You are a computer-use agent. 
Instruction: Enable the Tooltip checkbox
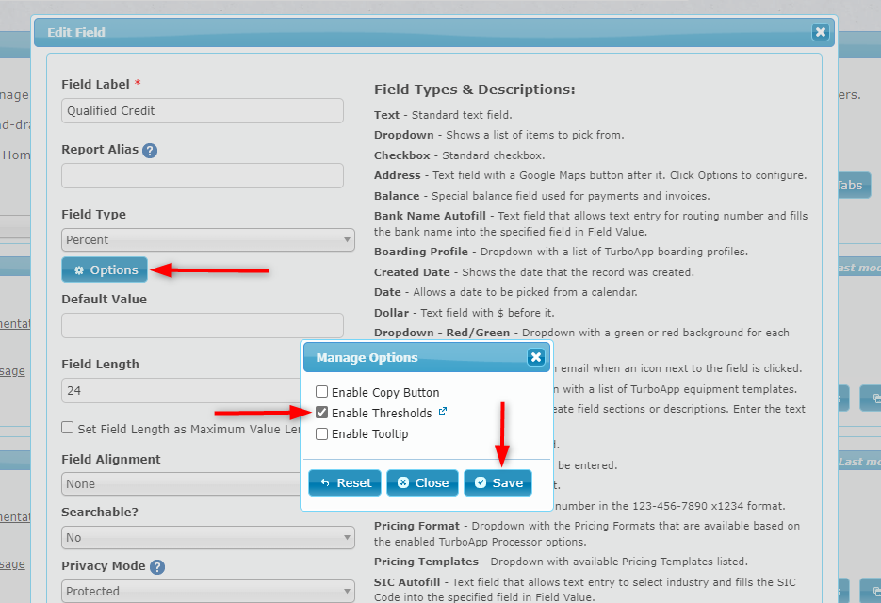coord(322,434)
